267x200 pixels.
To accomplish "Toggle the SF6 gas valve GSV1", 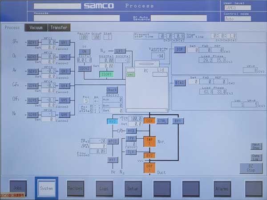I will (x=32, y=43).
